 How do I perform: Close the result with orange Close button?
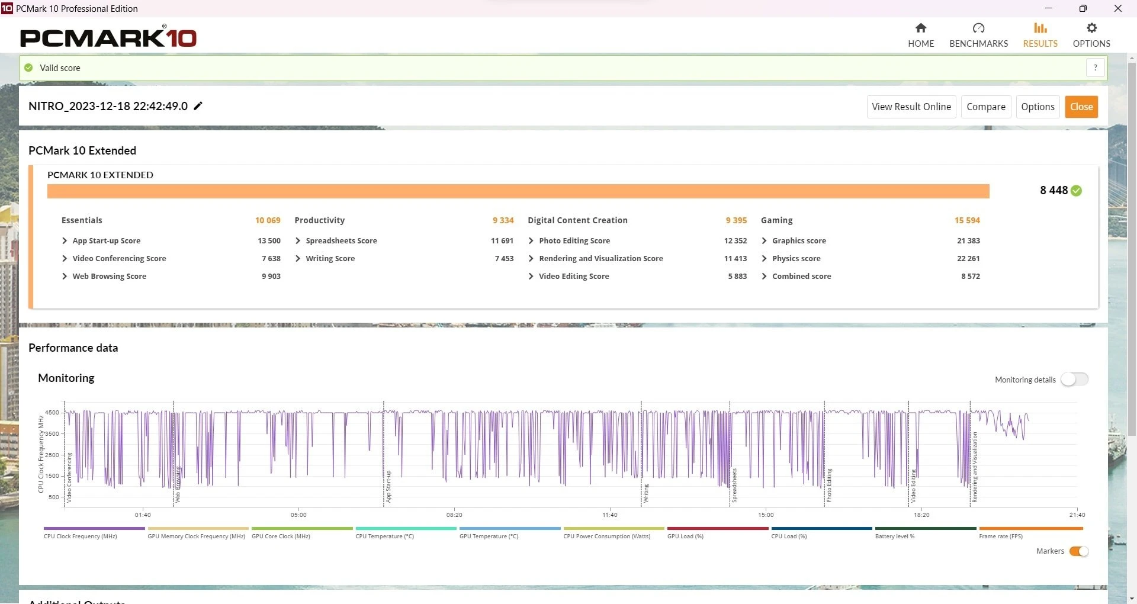tap(1081, 107)
